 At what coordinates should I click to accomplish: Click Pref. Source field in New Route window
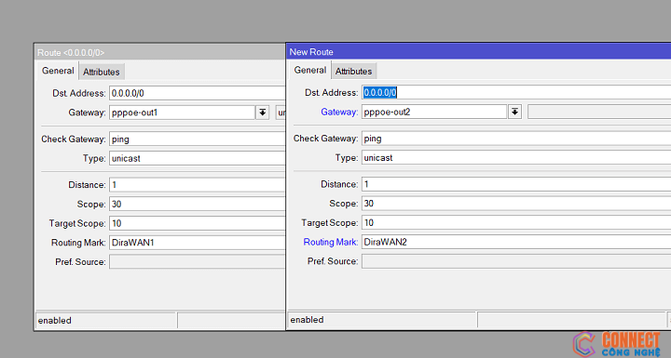(x=516, y=261)
